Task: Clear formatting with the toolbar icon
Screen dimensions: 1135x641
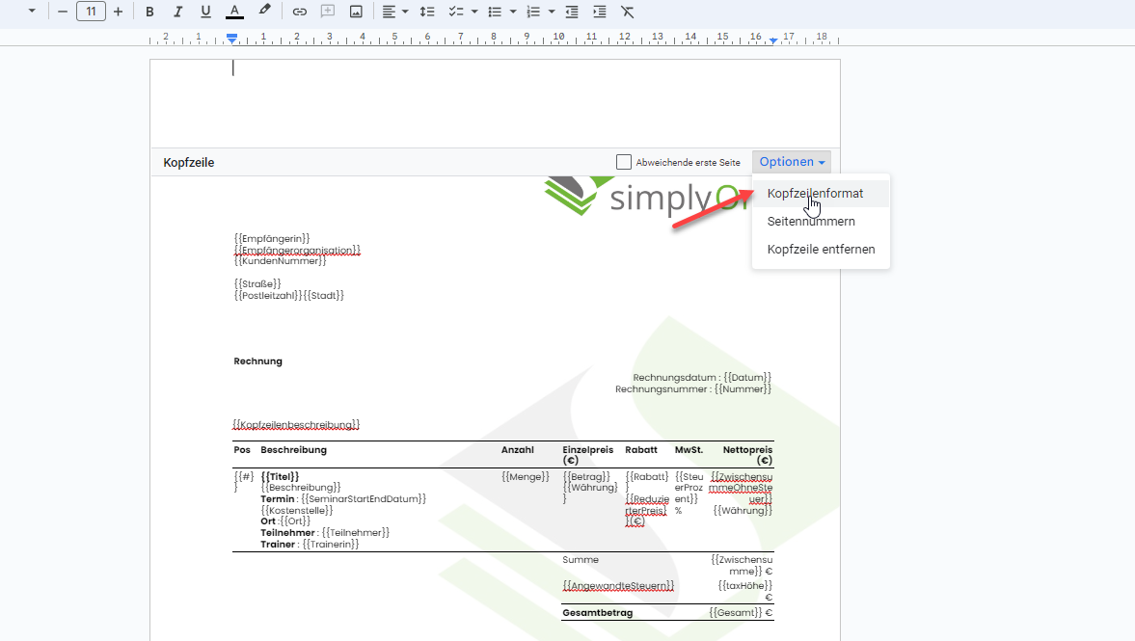Action: (x=628, y=12)
